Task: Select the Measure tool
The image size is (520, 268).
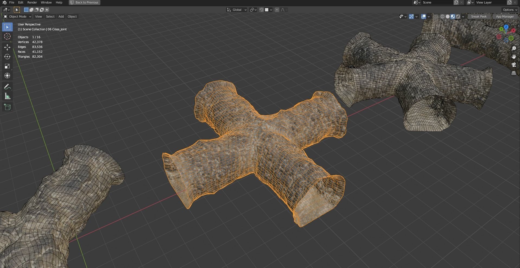Action: tap(7, 96)
